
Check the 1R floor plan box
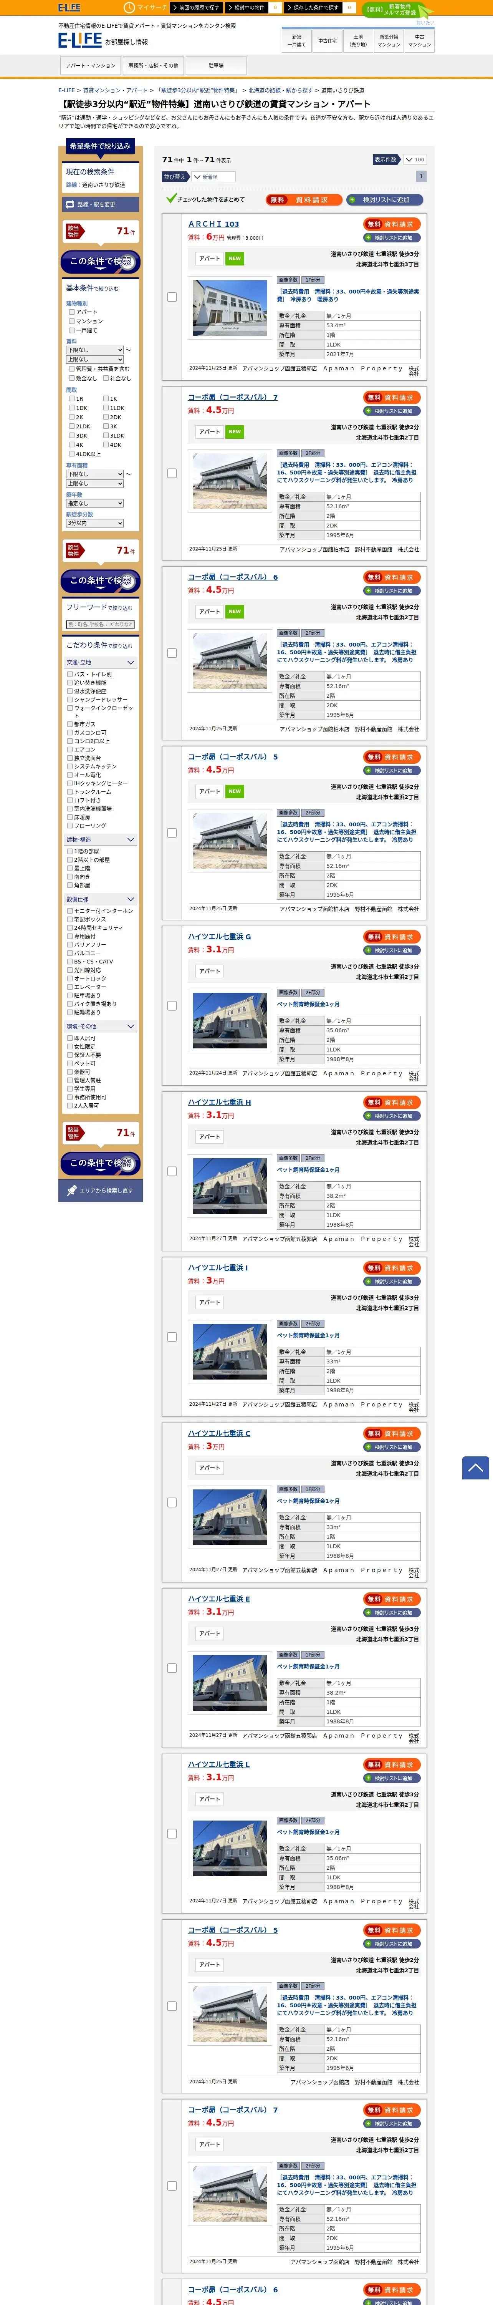click(x=71, y=398)
